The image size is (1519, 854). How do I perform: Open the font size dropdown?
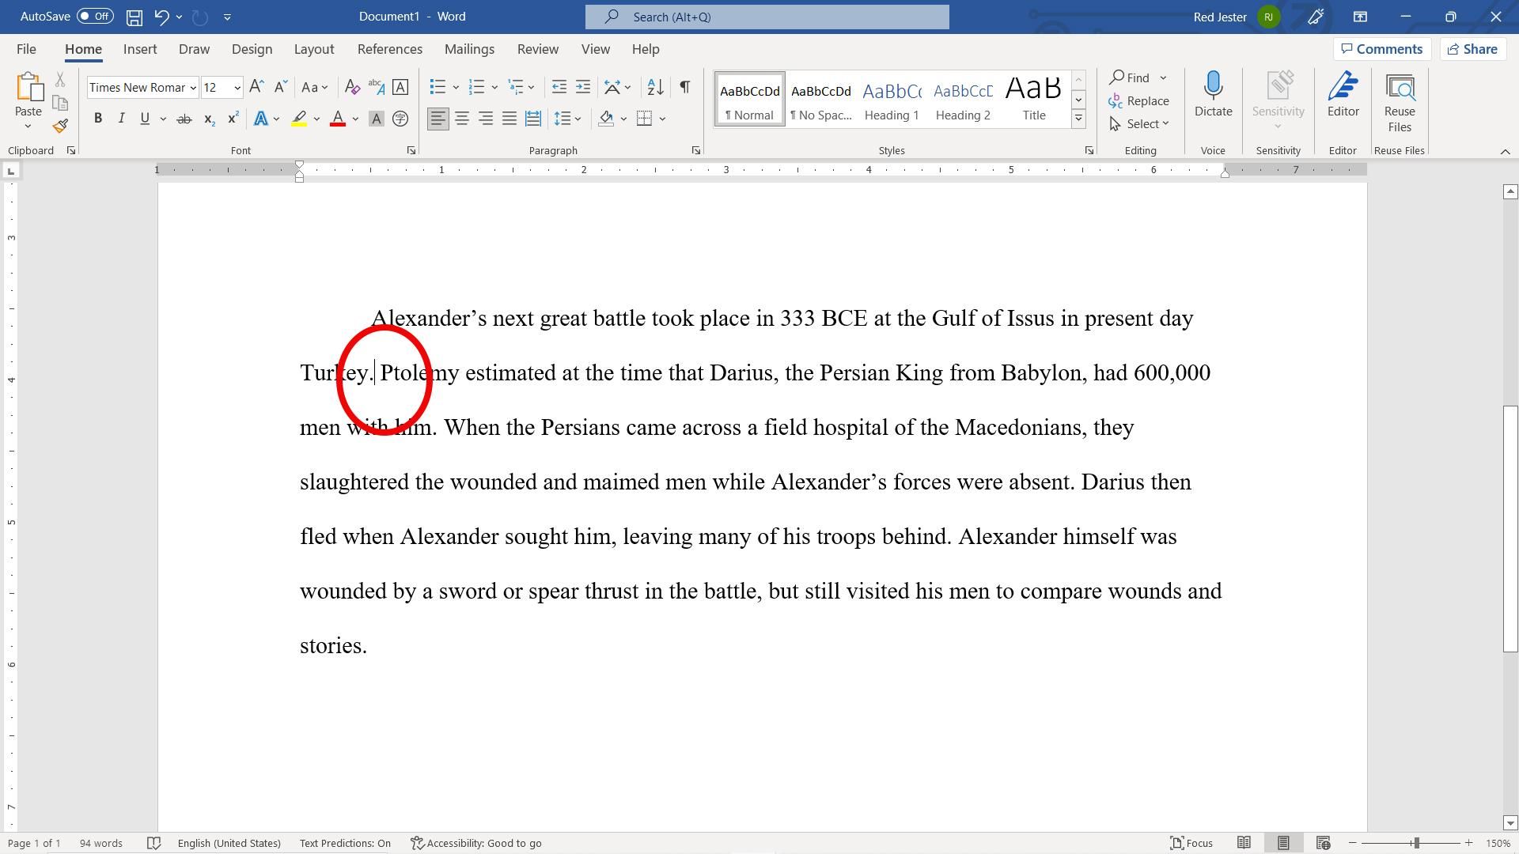(x=236, y=88)
